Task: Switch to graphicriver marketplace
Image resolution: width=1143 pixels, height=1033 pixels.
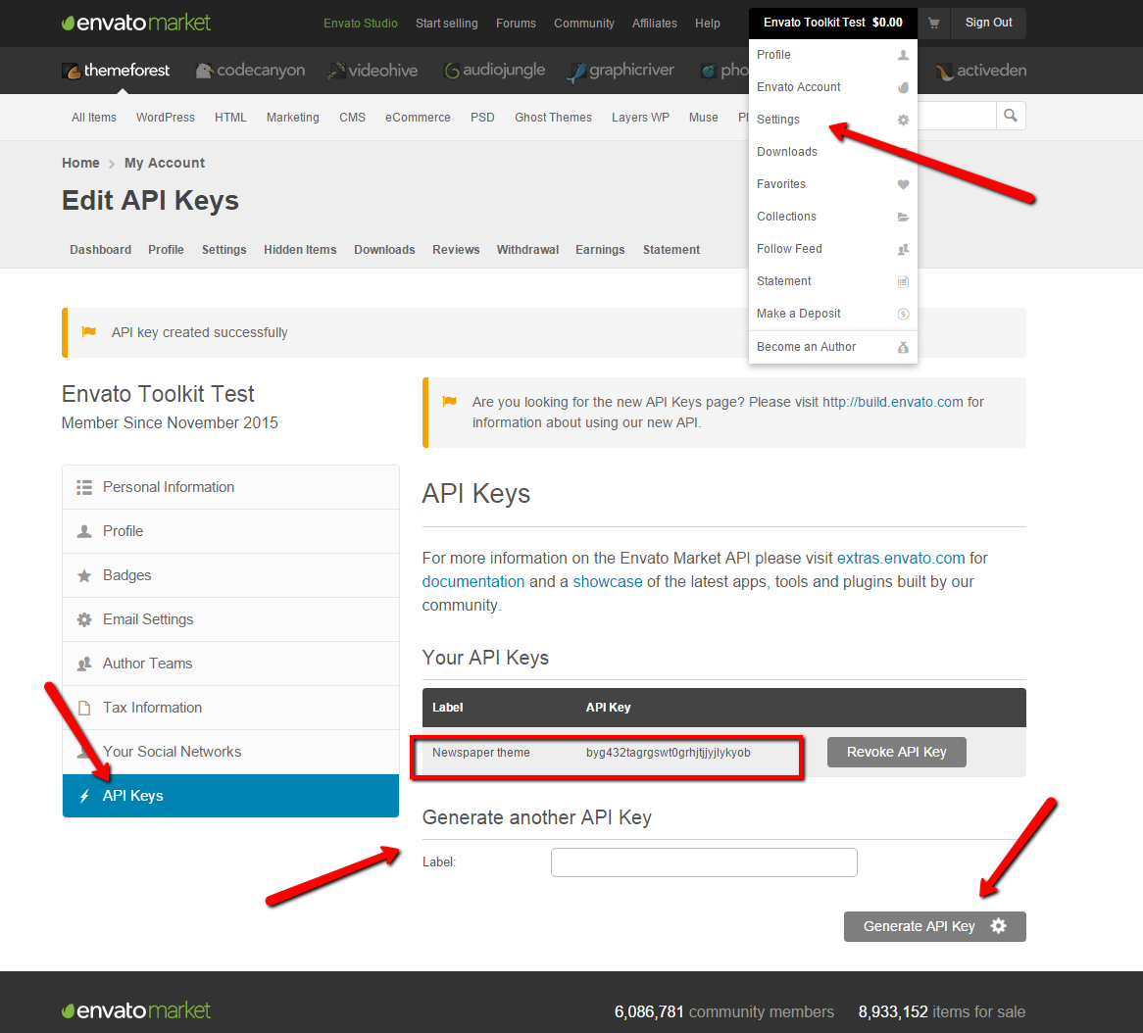Action: [621, 70]
